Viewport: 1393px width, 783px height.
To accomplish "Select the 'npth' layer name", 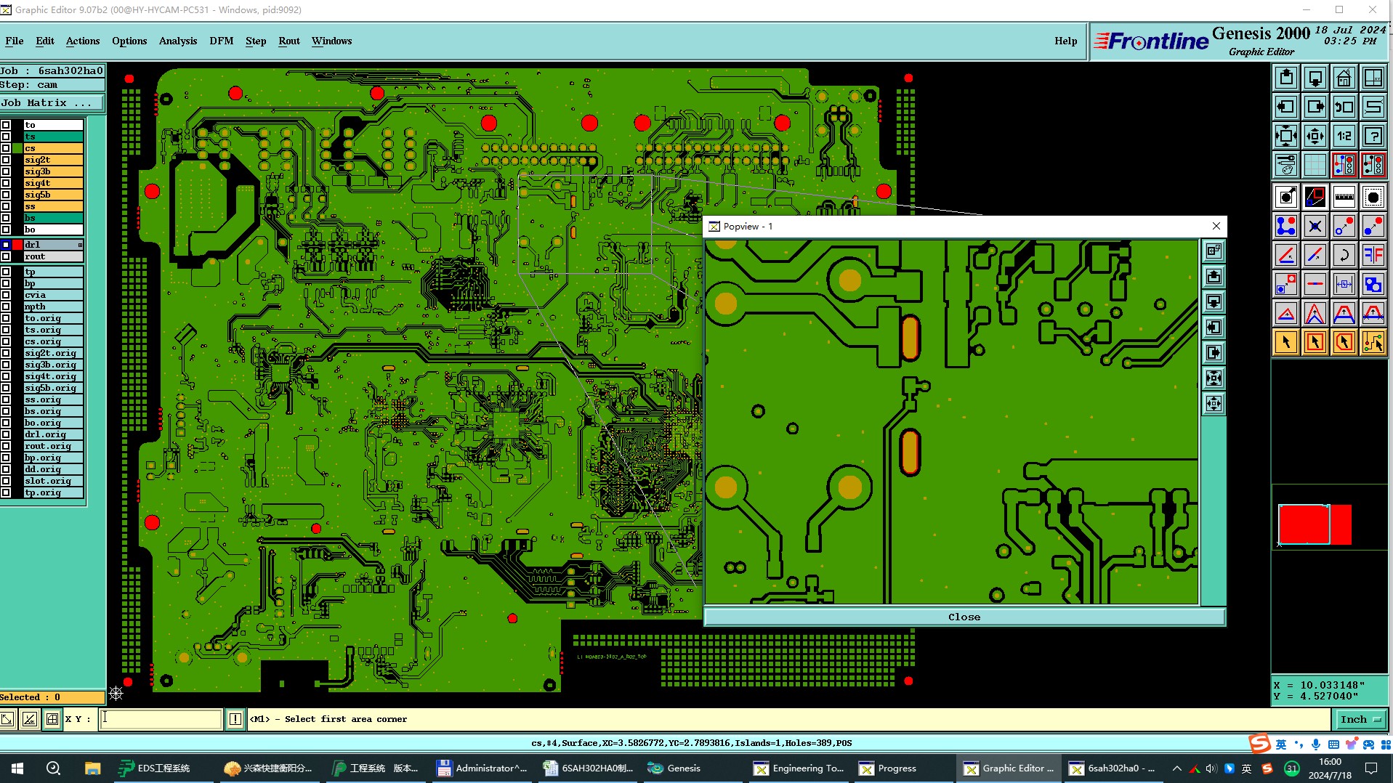I will click(53, 307).
